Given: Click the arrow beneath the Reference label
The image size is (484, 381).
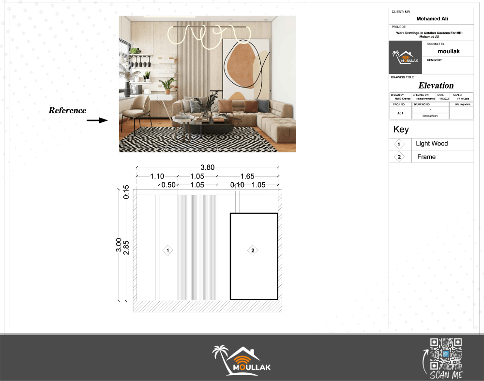Looking at the screenshot, I should click(x=97, y=120).
